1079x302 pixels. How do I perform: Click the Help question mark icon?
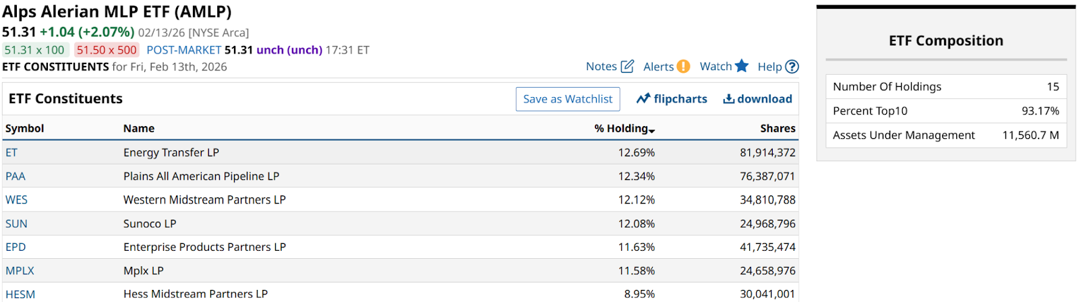tap(792, 67)
